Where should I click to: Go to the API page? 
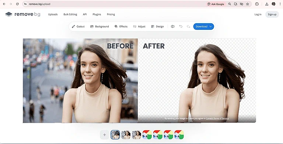85,14
